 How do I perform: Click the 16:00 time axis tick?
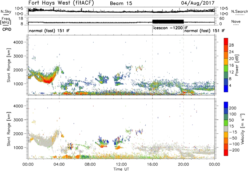click(x=152, y=165)
